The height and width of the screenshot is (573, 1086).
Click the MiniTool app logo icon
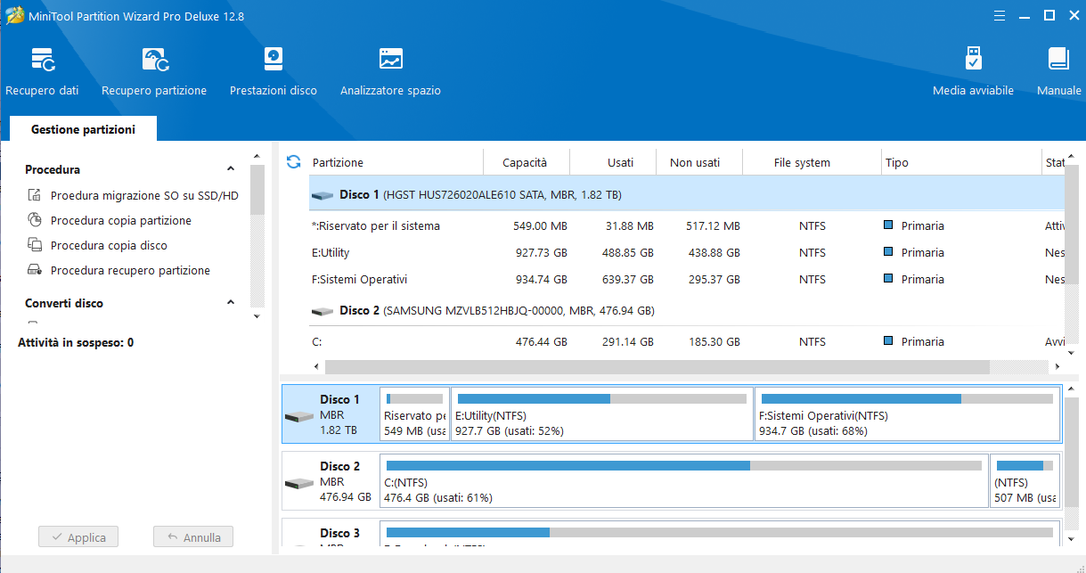(14, 15)
